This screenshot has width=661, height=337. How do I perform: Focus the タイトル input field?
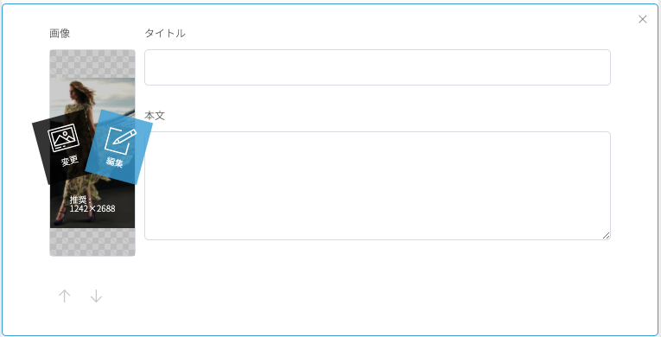(x=378, y=67)
